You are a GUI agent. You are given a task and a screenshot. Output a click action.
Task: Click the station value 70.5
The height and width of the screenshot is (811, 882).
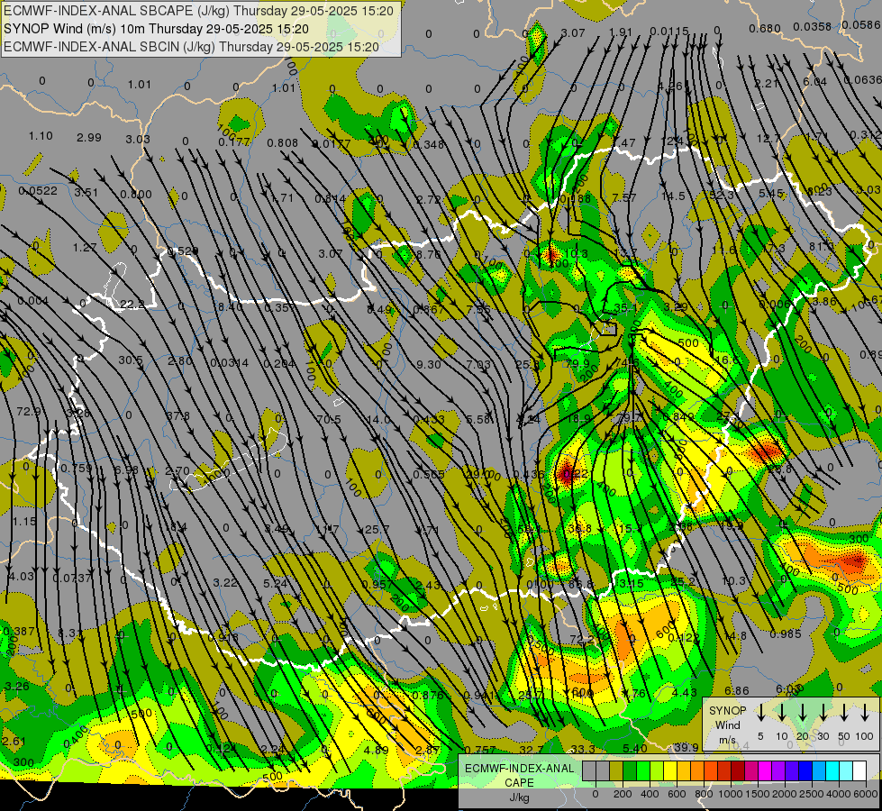(329, 419)
